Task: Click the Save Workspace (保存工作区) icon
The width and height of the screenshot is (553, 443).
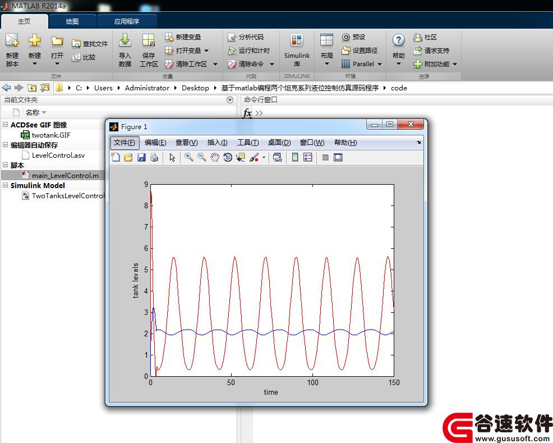Action: 149,40
